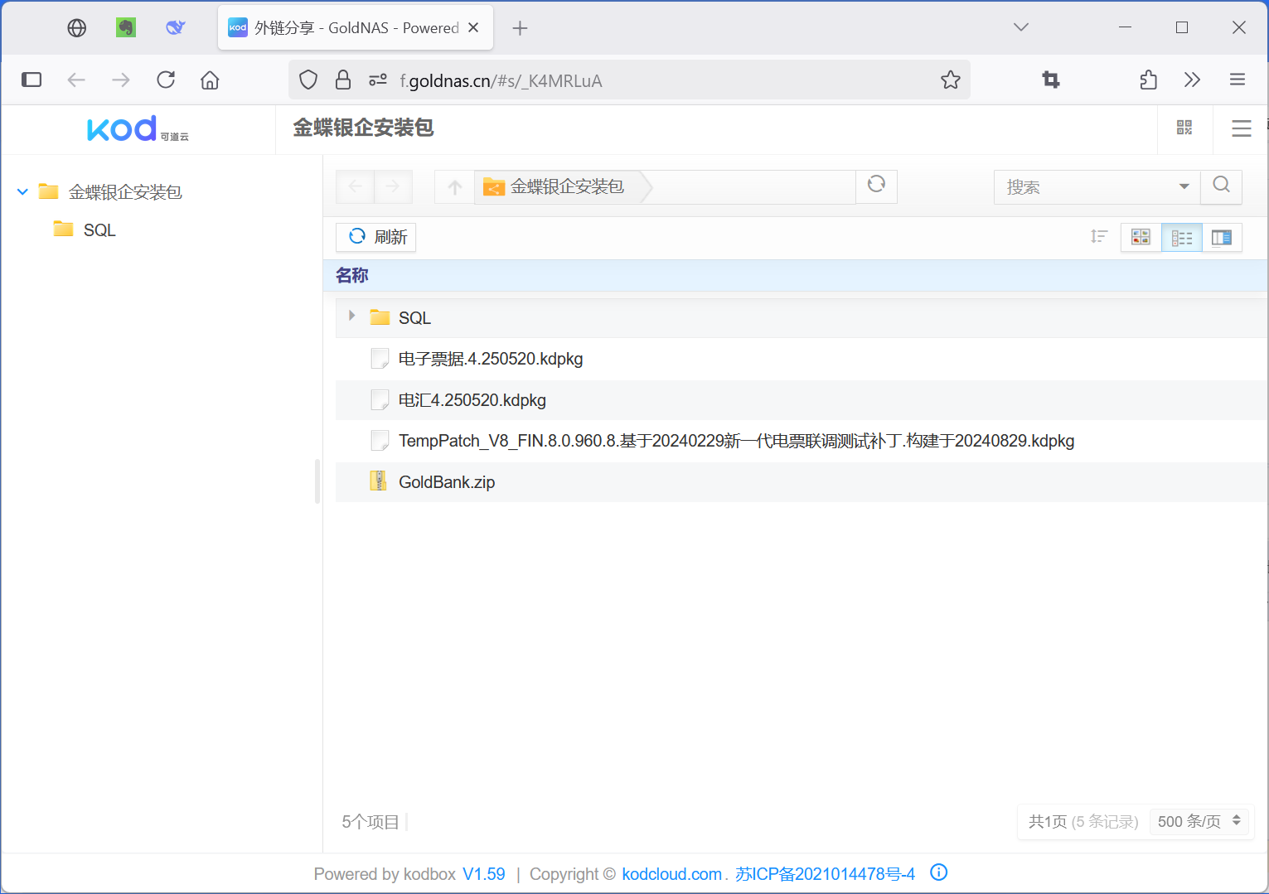Collapse the 金蝶银企安装包 tree node
Viewport: 1269px width, 894px height.
point(22,192)
